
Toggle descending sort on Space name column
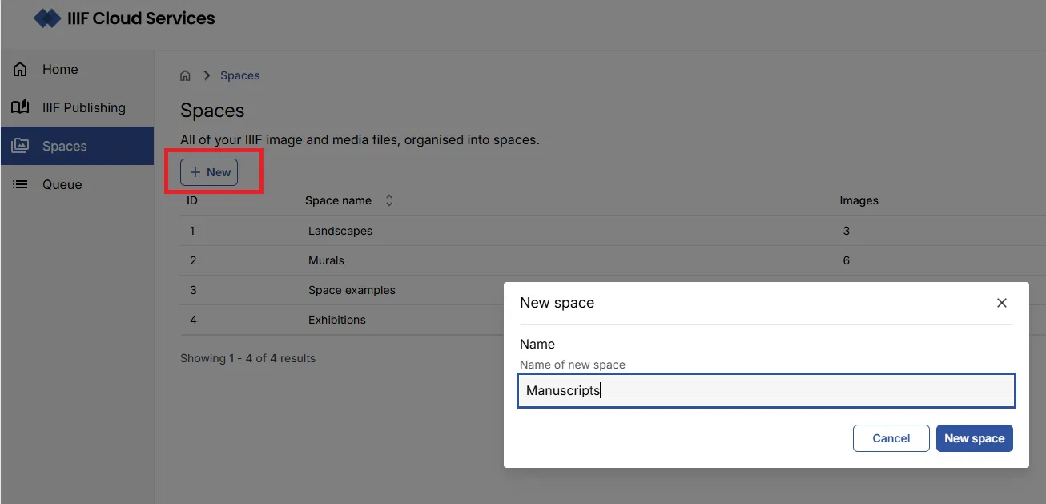[x=388, y=204]
